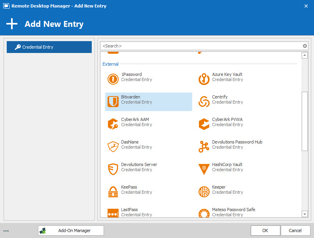Select the HashiCorp Vault triangle icon

point(204,169)
